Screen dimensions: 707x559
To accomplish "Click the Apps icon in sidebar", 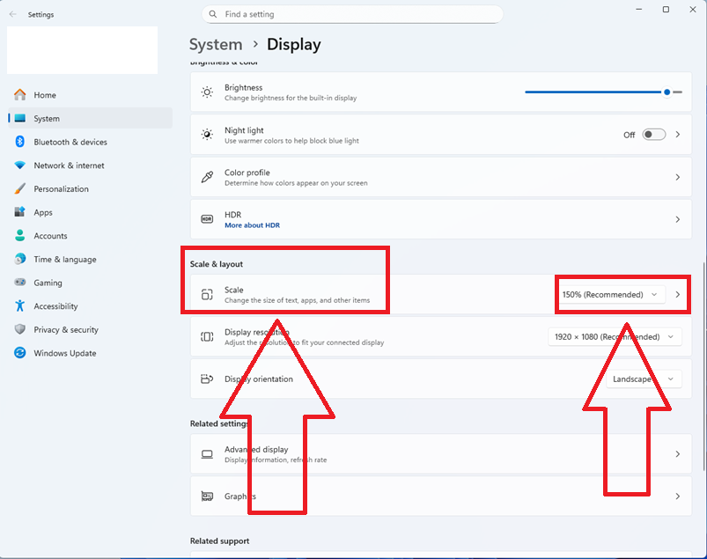I will [20, 212].
